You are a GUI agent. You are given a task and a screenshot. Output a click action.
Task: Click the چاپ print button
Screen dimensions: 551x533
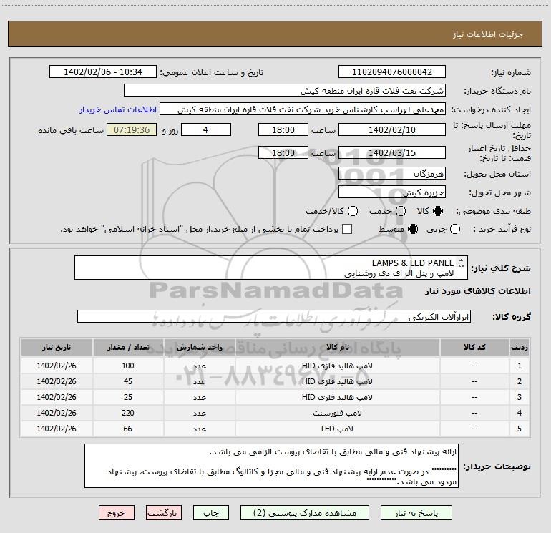211,513
